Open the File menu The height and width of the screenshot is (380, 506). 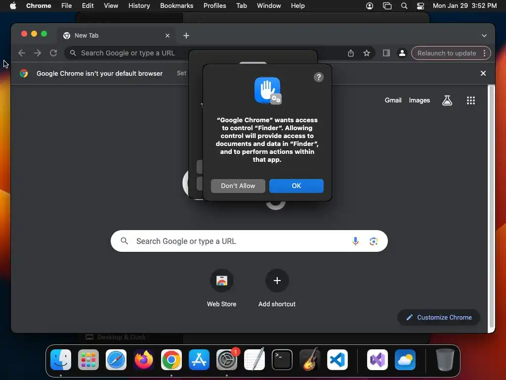pos(67,6)
